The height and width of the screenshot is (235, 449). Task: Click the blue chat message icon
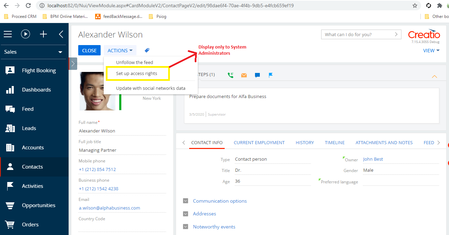click(x=257, y=75)
